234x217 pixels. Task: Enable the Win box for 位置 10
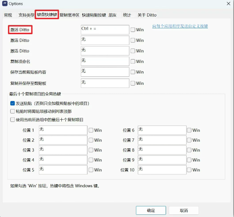189,170
